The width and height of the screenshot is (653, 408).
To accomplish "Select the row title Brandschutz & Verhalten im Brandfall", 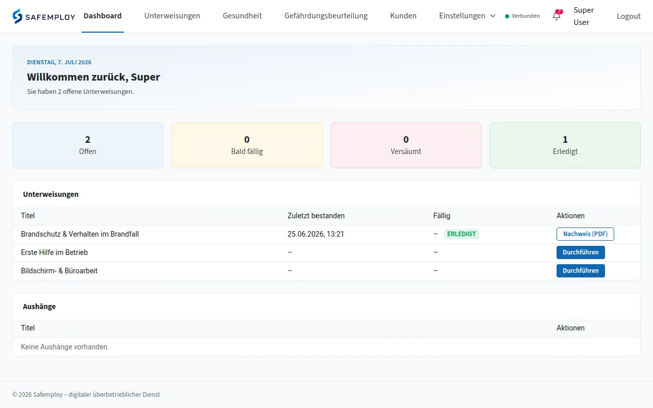I will (x=80, y=234).
